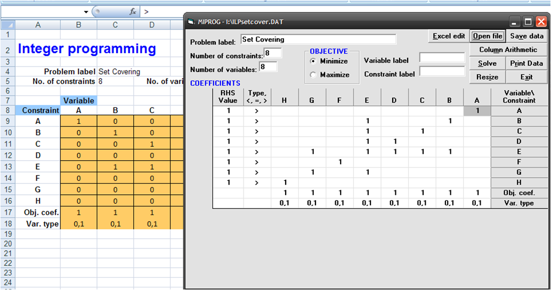Screen dimensions: 551x290
Task: Select Excel row 22 header
Action: click(7, 263)
